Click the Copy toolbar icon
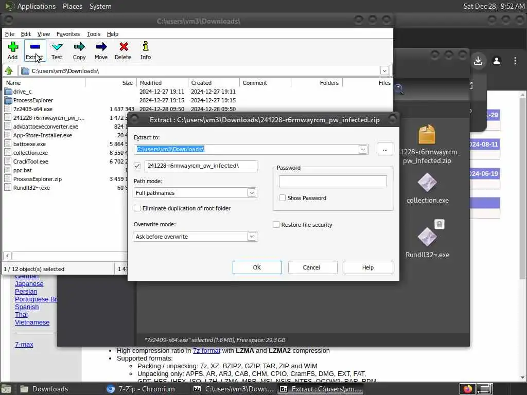The image size is (527, 395). pyautogui.click(x=79, y=50)
